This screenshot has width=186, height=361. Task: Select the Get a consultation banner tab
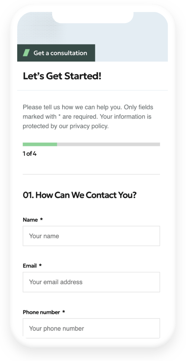click(56, 53)
